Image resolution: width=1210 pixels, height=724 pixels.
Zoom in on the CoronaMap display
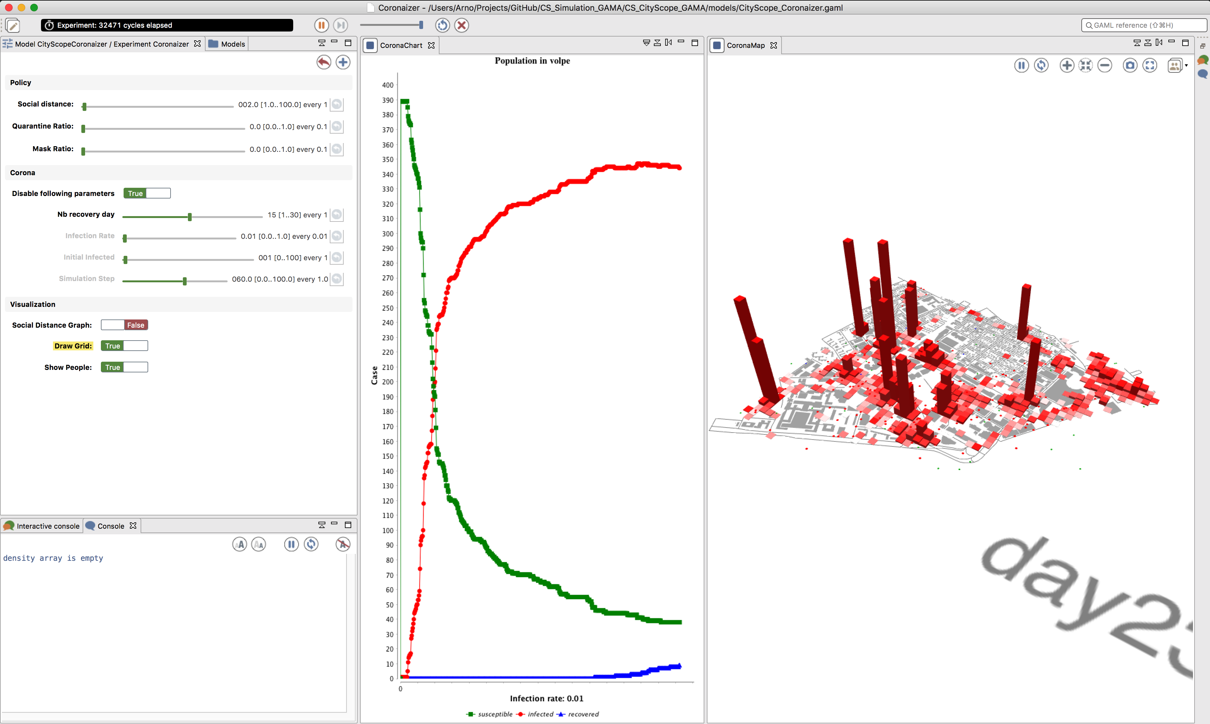coord(1067,65)
